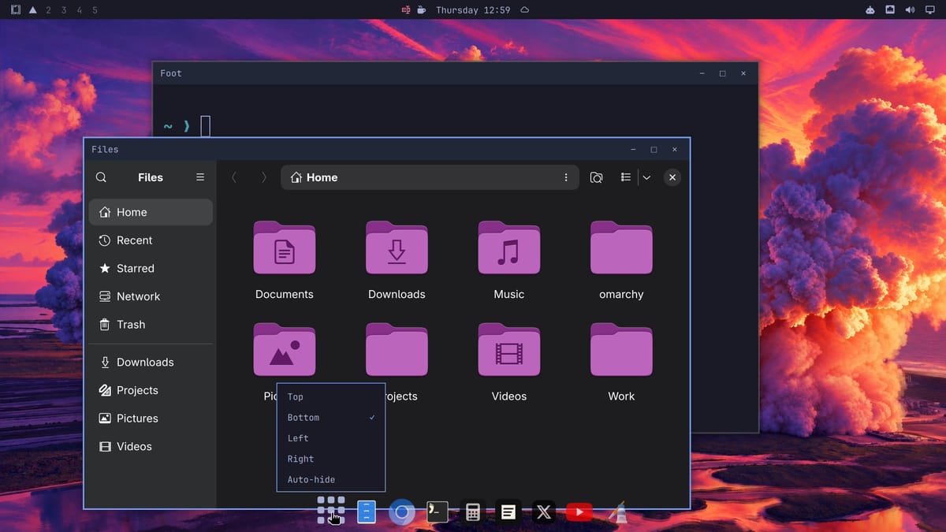This screenshot has width=946, height=532.
Task: Open the Work folder
Action: pos(621,349)
